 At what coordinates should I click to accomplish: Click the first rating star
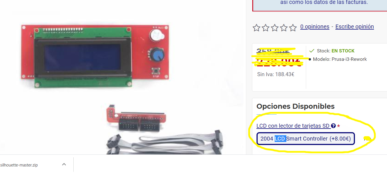(257, 28)
